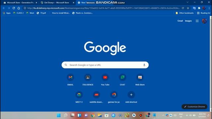
Task: Open How to install Wind... bookmark
Action: (61, 13)
